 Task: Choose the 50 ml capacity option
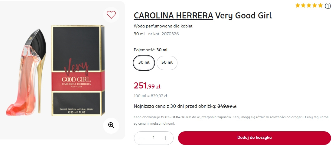(x=167, y=62)
